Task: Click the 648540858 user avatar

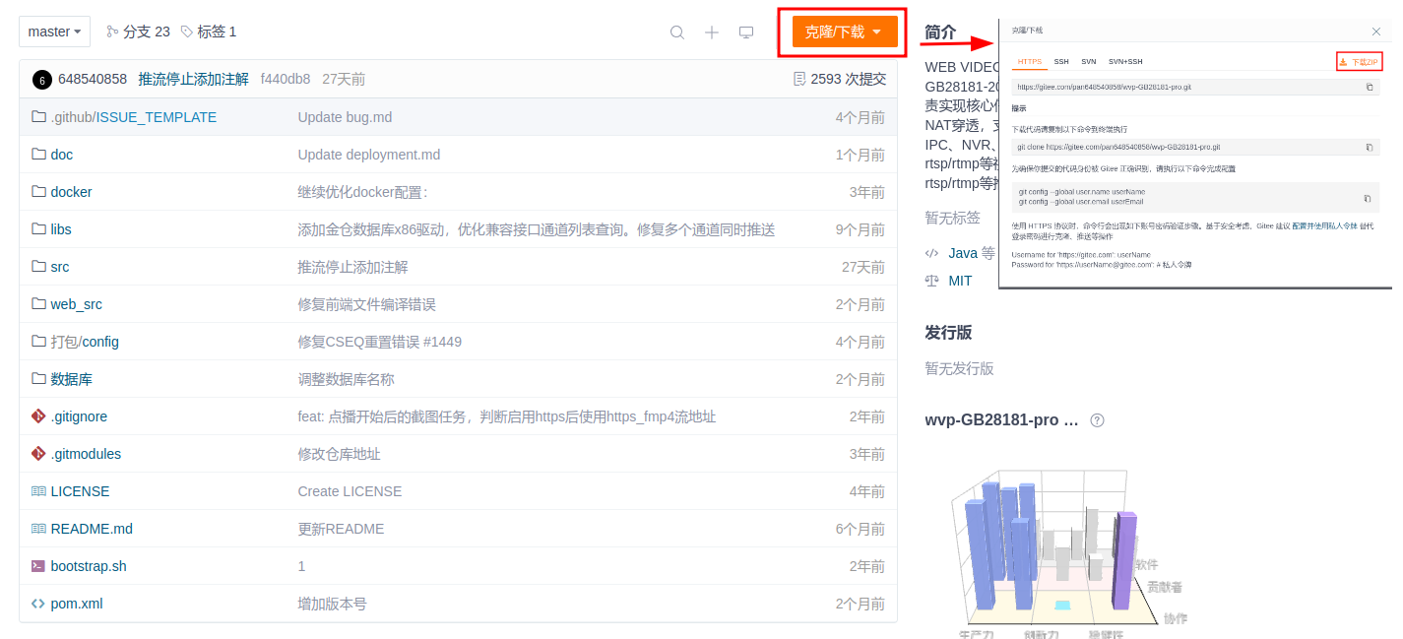Action: [42, 80]
